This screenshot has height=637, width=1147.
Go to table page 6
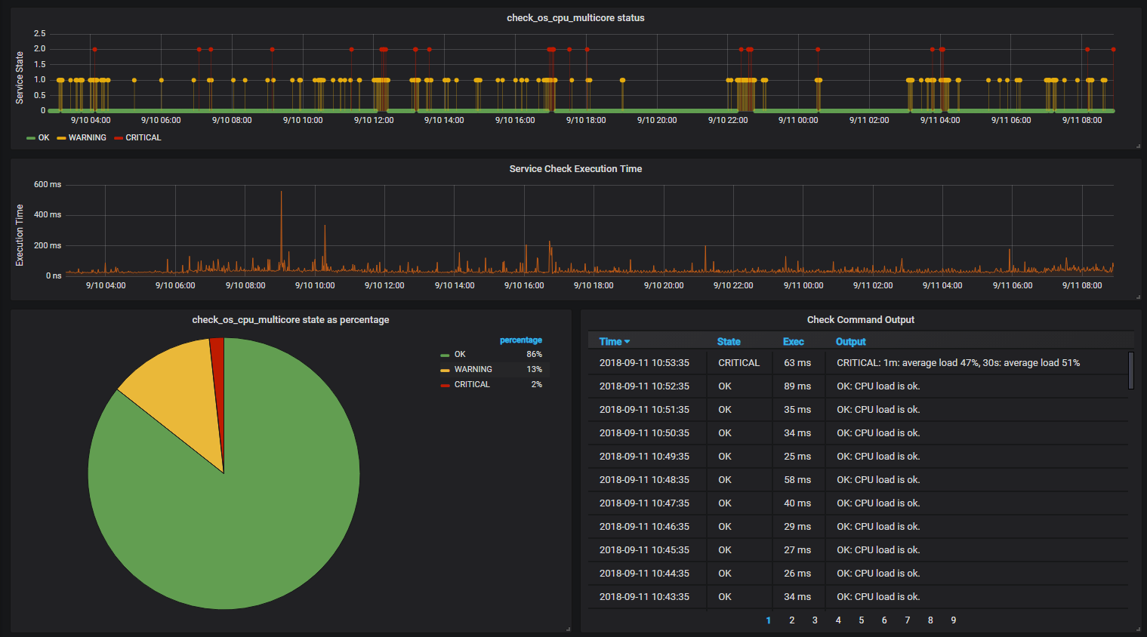[884, 620]
